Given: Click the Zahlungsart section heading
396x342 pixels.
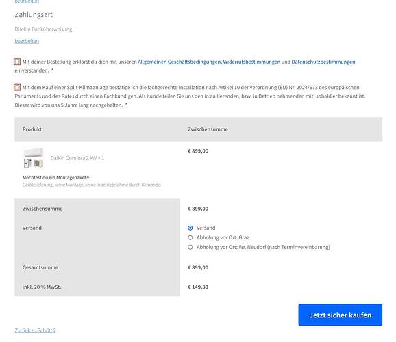Looking at the screenshot, I should 34,14.
